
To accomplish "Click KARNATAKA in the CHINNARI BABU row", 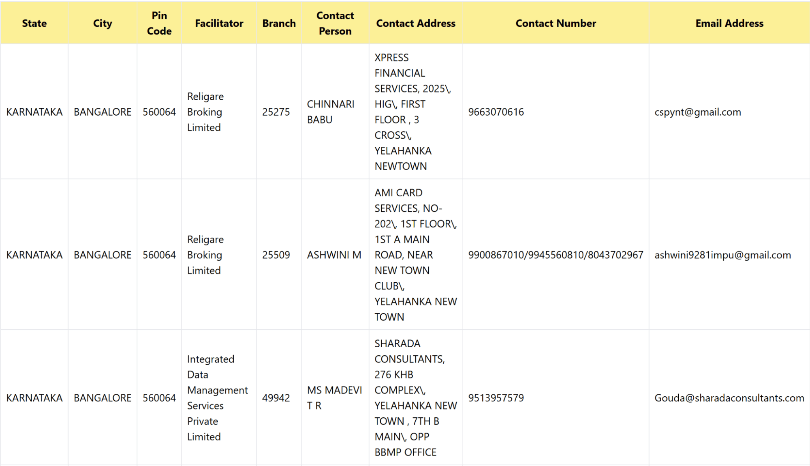I will click(34, 112).
